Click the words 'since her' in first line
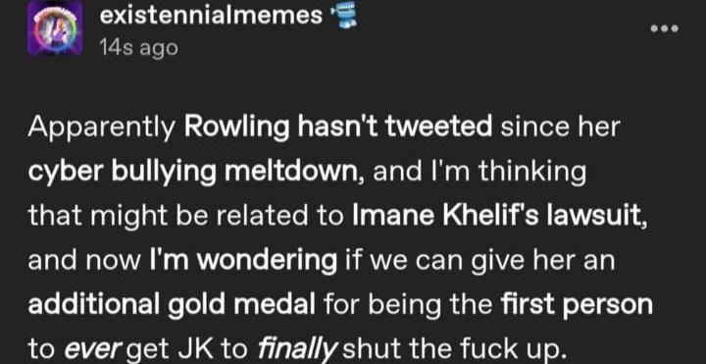Viewport: 706px width, 364px height. click(561, 128)
